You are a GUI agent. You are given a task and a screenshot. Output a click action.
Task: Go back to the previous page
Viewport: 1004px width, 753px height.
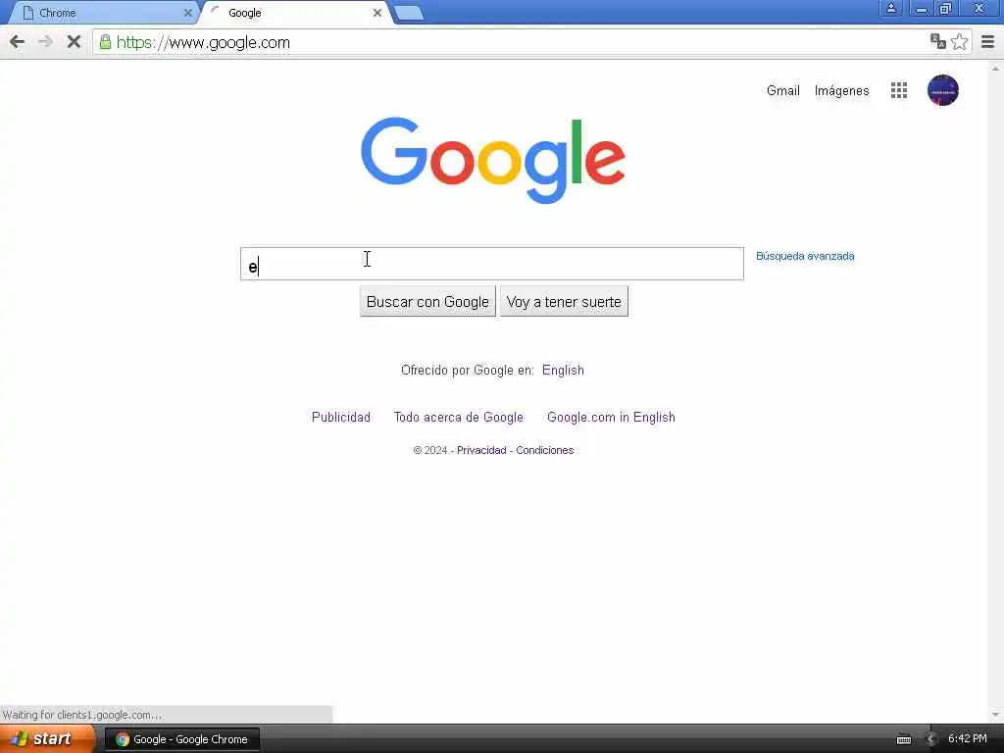point(18,42)
